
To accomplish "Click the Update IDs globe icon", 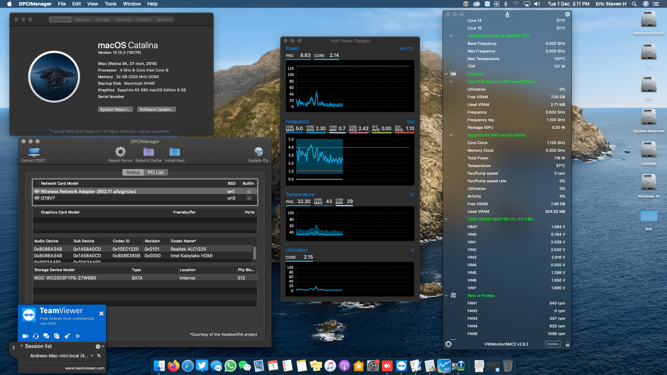I will [258, 152].
